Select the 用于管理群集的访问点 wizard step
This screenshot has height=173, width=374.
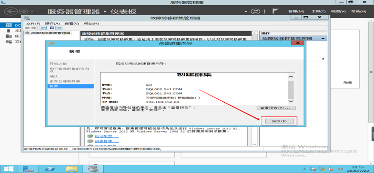point(70,70)
